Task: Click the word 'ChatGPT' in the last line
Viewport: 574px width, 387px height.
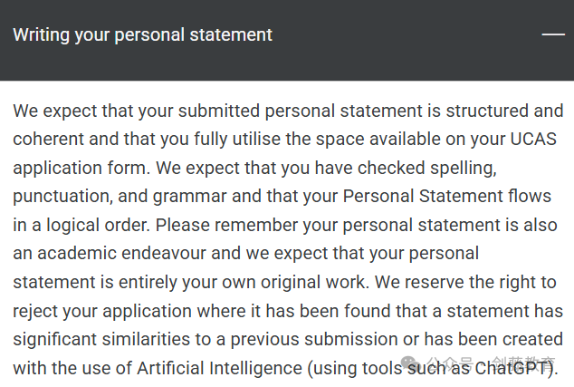Action: (512, 368)
